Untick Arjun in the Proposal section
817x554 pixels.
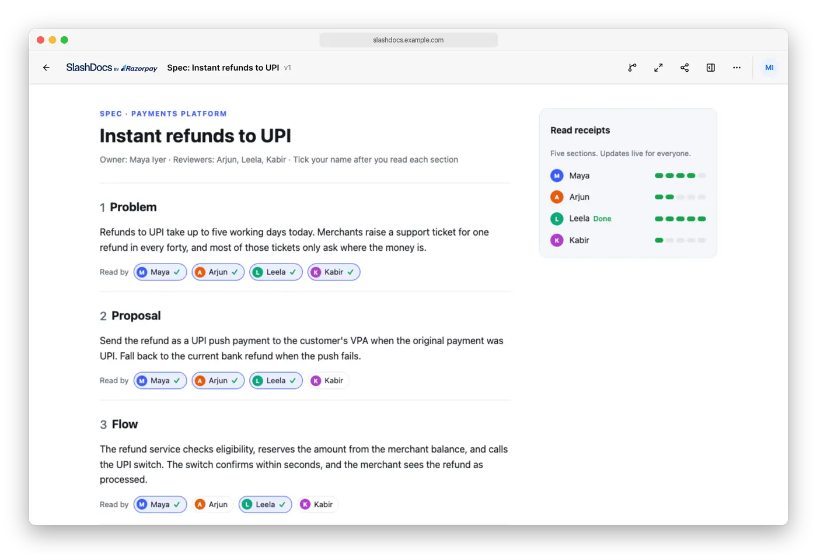(218, 380)
